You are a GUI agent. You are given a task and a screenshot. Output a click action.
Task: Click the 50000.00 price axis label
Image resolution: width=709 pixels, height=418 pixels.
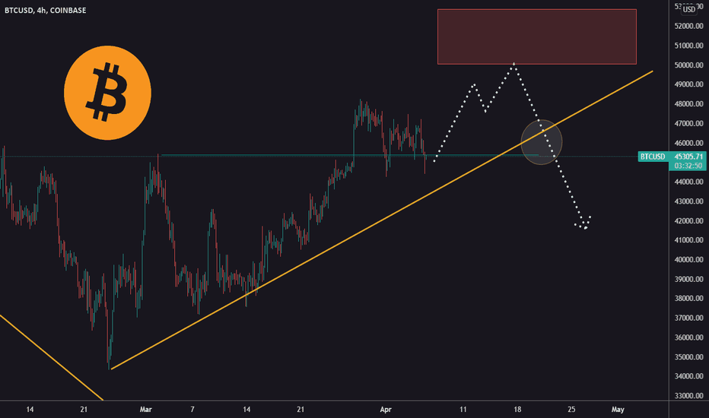[x=688, y=65]
